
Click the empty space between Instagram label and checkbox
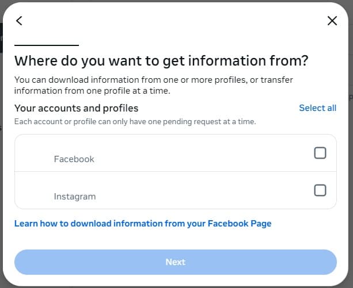pyautogui.click(x=203, y=190)
